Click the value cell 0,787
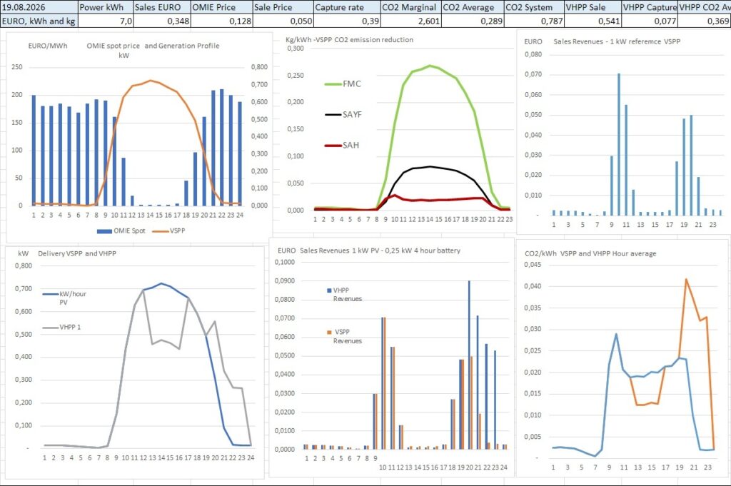731x486 pixels. tap(534, 21)
